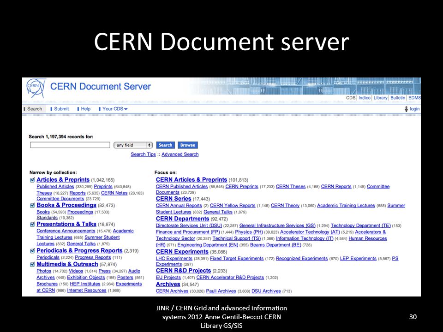This screenshot has width=443, height=332.
Task: Click the login person icon
Action: click(x=406, y=109)
